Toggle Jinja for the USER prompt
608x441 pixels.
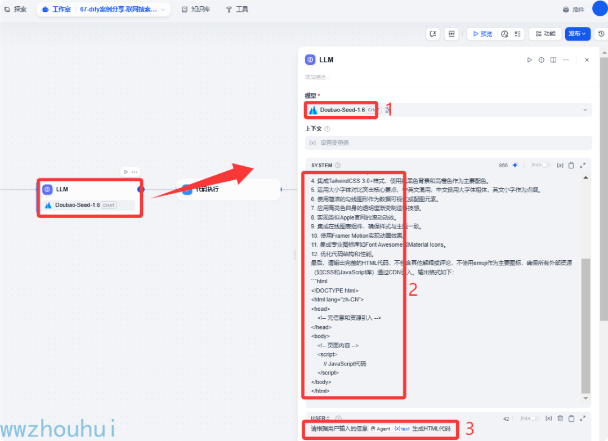tap(535, 418)
